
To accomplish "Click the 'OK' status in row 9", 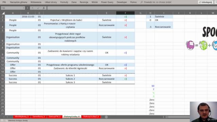I will [x=106, y=53].
